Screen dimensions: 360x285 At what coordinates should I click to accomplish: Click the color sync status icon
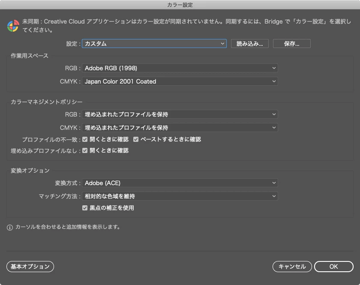(x=13, y=26)
